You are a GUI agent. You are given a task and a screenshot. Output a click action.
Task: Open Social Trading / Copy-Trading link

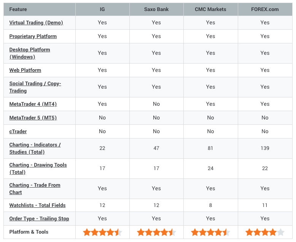tap(35, 87)
